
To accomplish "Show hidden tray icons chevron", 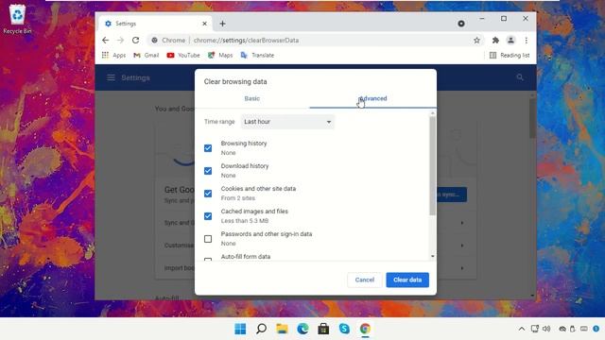I will point(522,329).
